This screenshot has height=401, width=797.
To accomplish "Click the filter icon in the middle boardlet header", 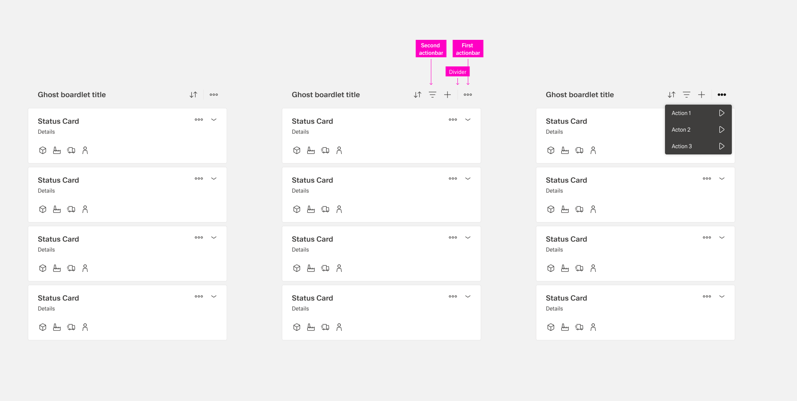I will point(433,95).
